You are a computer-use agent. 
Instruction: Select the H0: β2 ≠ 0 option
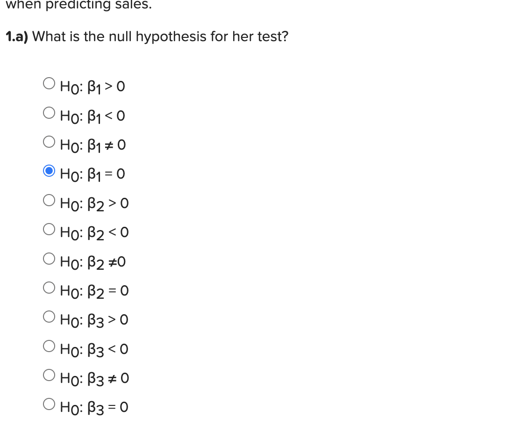pyautogui.click(x=49, y=258)
